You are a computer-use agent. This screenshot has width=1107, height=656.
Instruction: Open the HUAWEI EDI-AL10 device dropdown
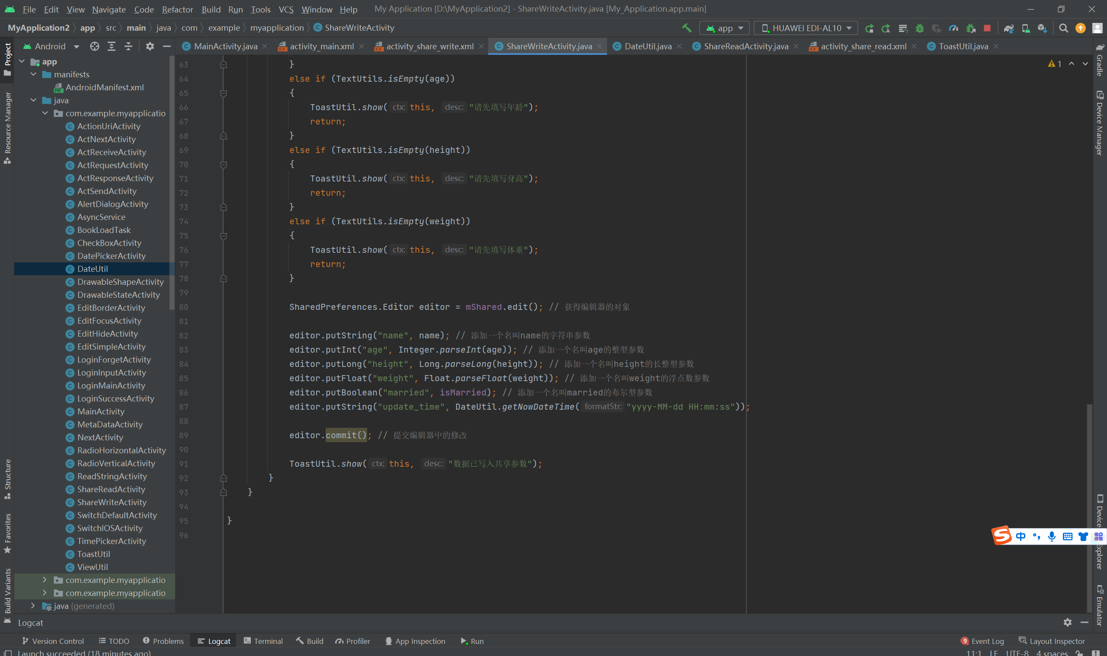[x=806, y=28]
